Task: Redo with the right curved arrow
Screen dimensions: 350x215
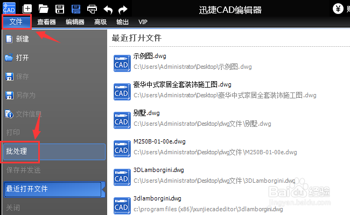Action: [123, 10]
